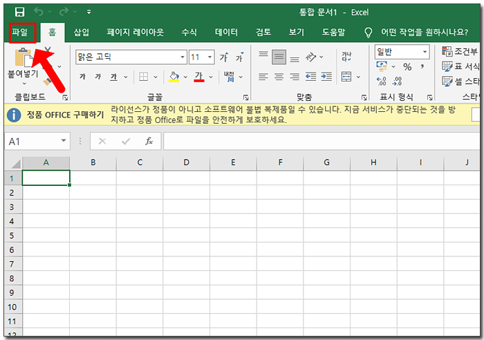Expand the font color dropdown arrow

pyautogui.click(x=211, y=77)
